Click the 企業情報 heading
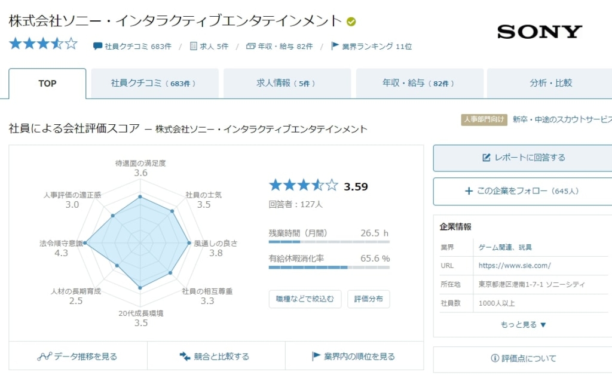612x375 pixels. [455, 226]
